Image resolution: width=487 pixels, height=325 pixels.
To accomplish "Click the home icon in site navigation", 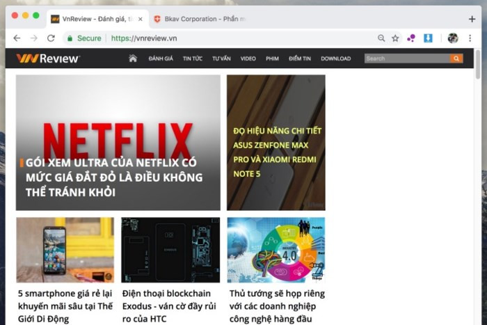I will 133,58.
